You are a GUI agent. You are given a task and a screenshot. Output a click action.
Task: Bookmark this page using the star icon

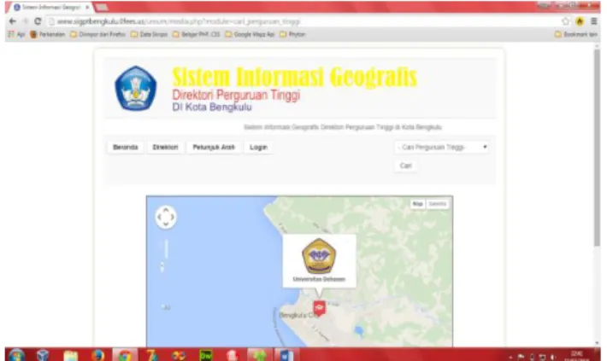point(566,21)
